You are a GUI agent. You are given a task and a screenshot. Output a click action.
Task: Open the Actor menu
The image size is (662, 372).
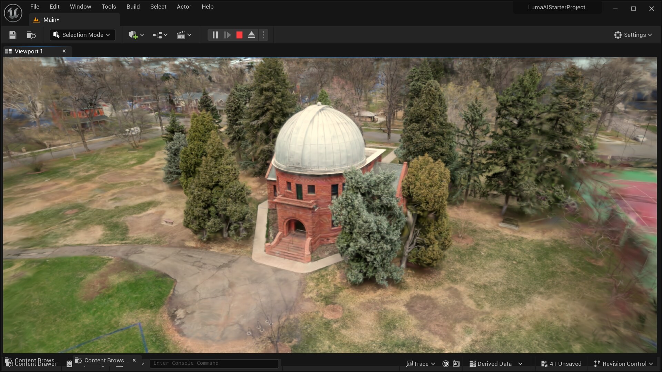click(184, 7)
